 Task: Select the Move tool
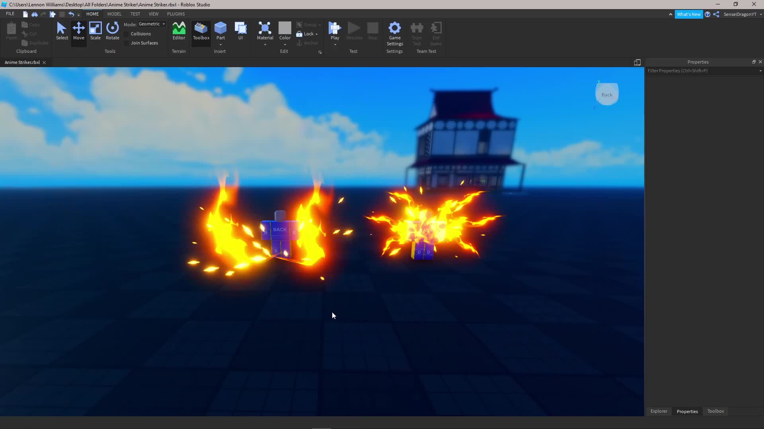click(x=78, y=32)
